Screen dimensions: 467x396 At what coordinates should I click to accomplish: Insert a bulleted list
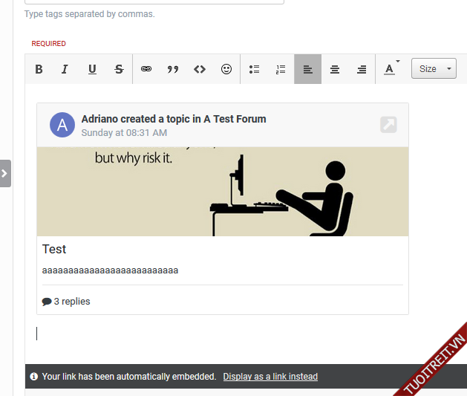(255, 69)
